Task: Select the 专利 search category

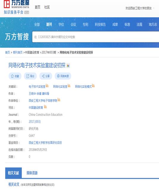Action: click(85, 24)
